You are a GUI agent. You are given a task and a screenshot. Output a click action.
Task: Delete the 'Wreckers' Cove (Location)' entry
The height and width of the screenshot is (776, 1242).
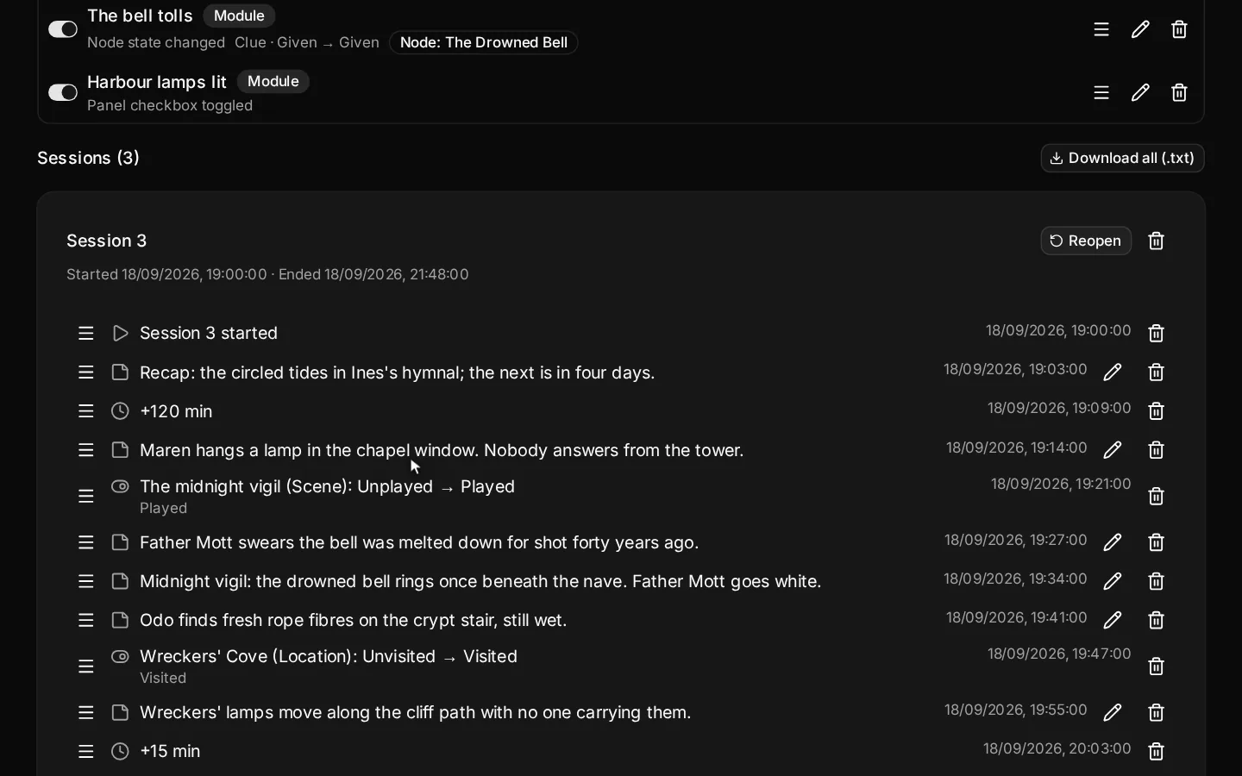pos(1157,666)
